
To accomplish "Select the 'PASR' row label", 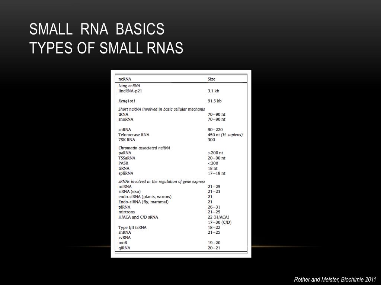I will (x=123, y=163).
